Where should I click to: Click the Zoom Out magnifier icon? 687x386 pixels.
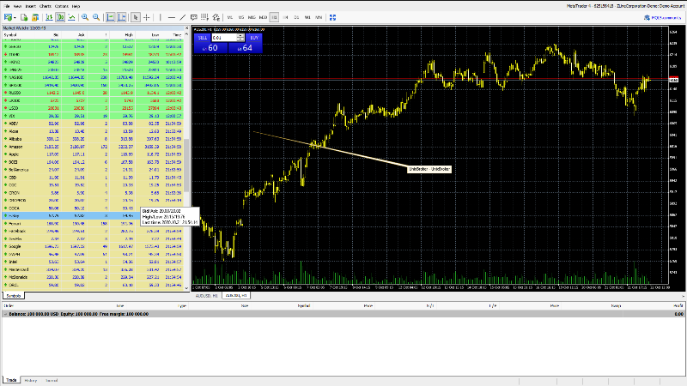(x=96, y=17)
